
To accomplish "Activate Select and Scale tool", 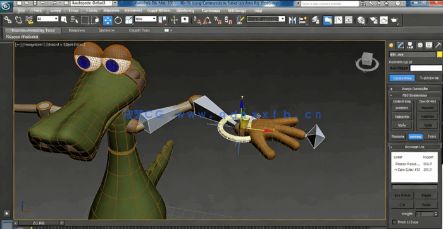I will (x=129, y=20).
